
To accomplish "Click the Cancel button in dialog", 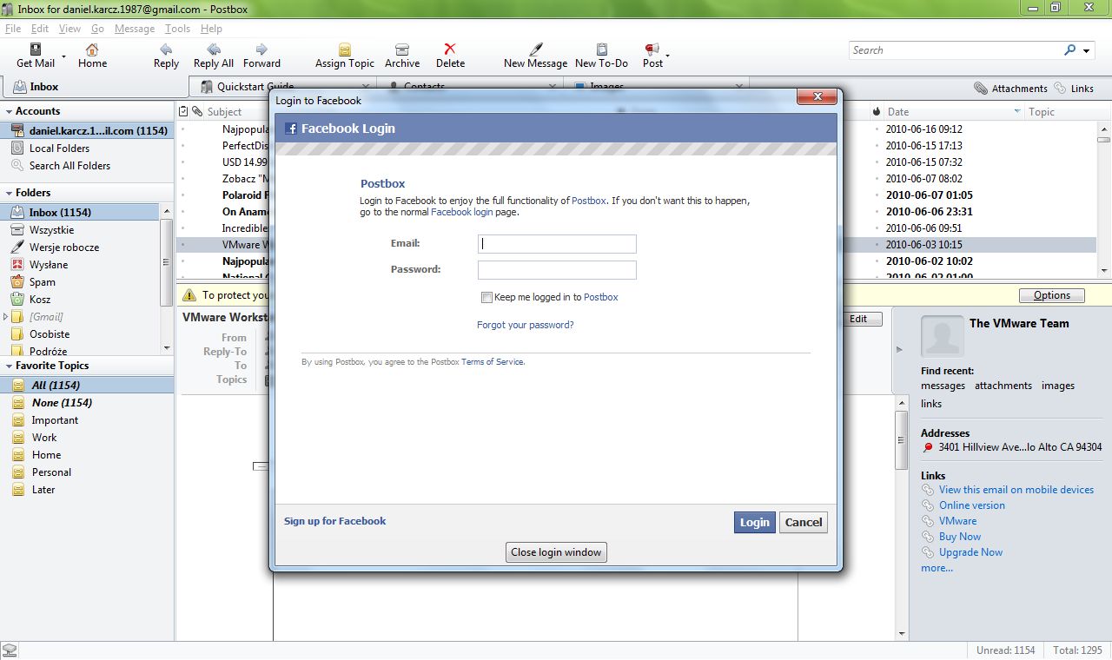I will pyautogui.click(x=804, y=522).
